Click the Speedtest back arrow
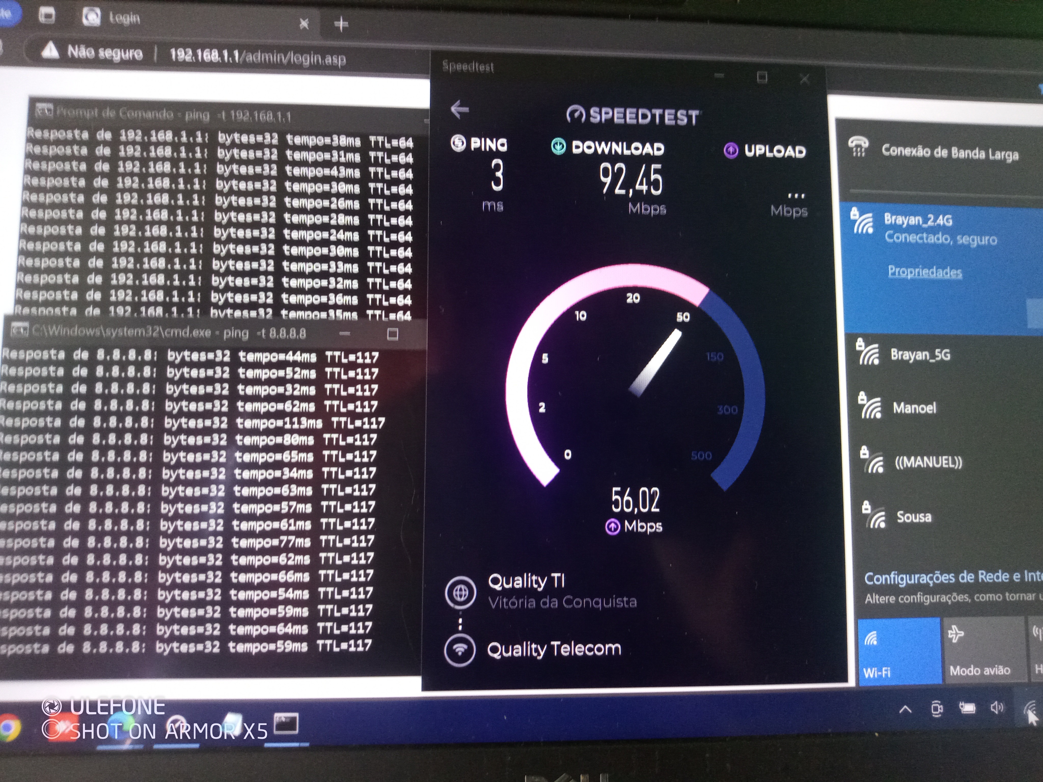Viewport: 1043px width, 782px height. pos(460,110)
